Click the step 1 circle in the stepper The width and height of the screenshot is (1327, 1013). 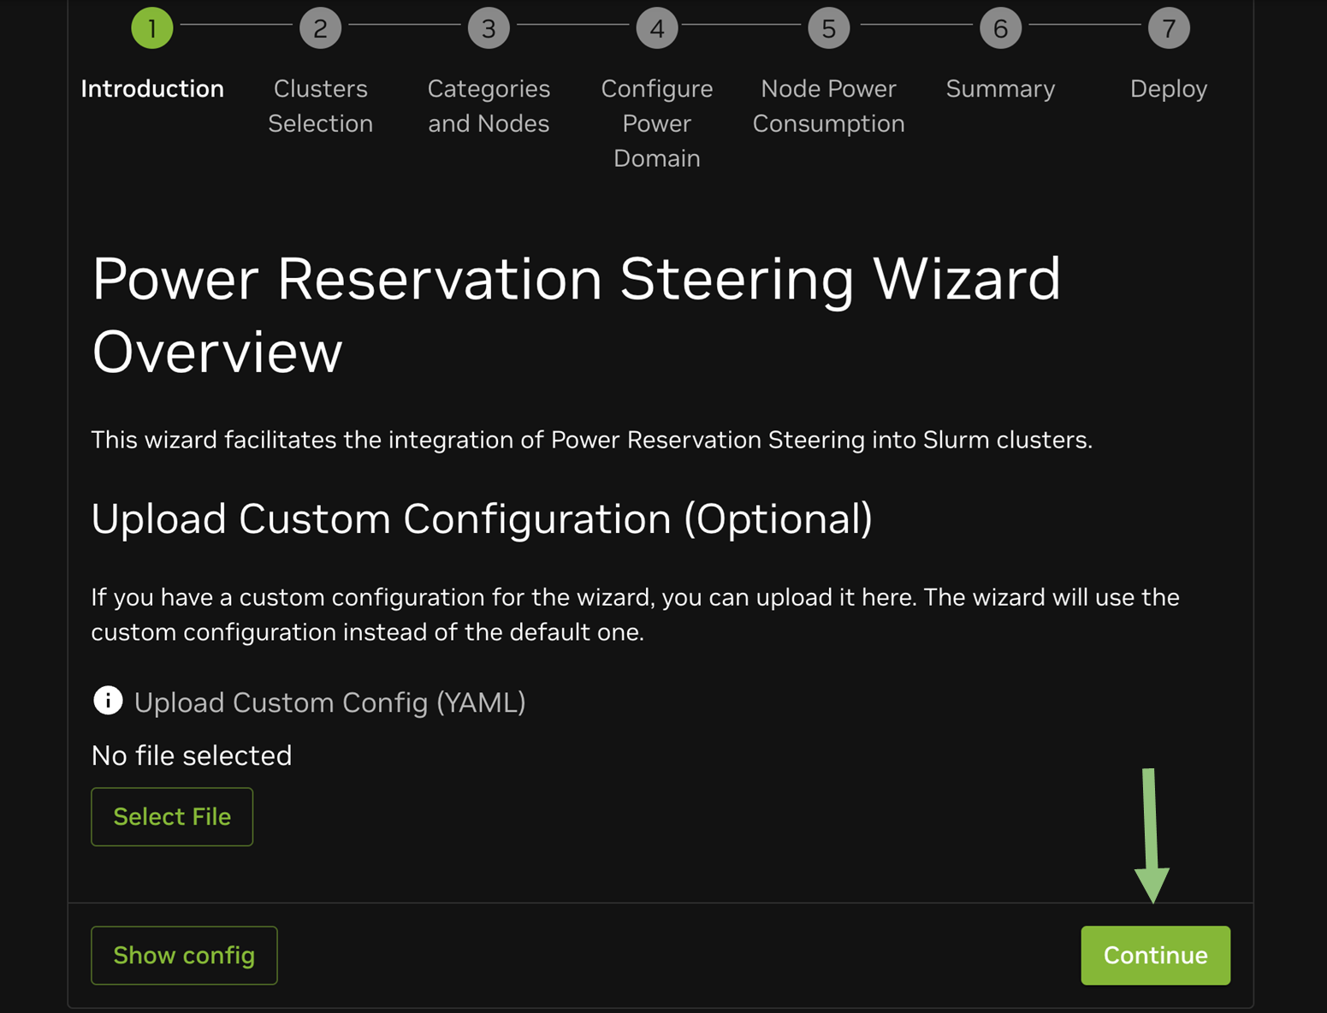coord(152,28)
